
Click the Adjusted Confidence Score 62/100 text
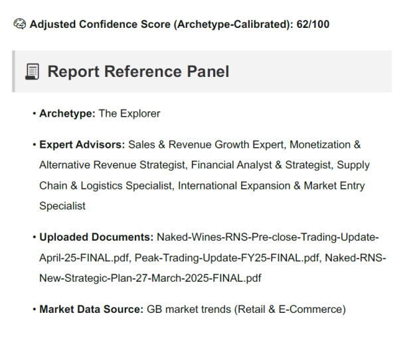pos(179,25)
